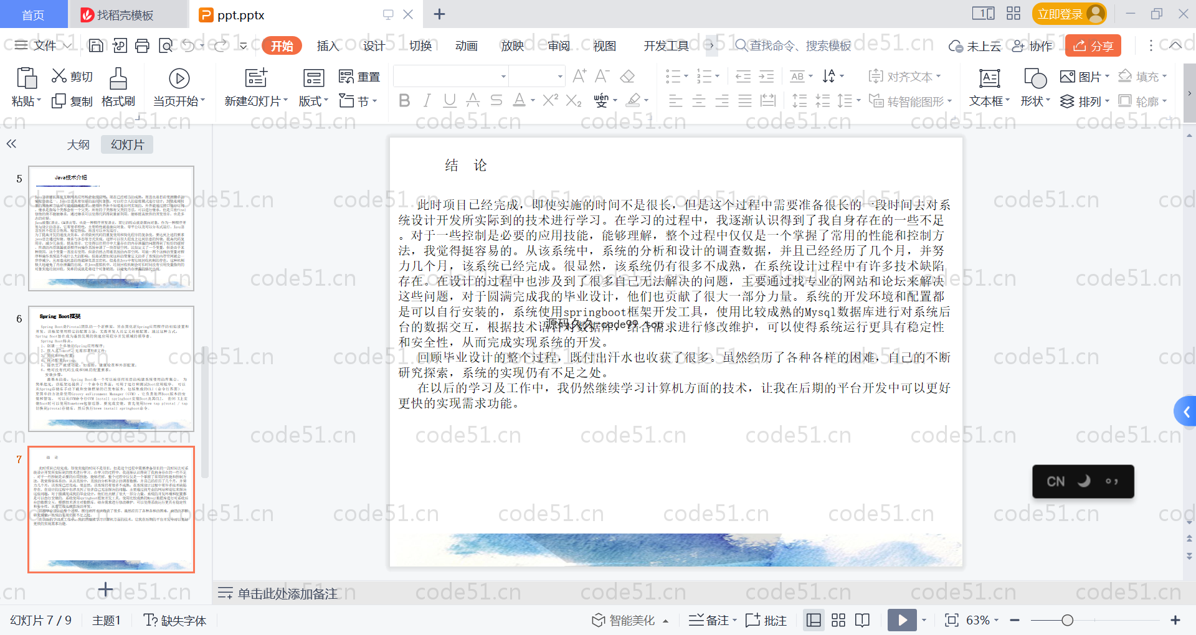Open the Insert (插入) ribbon tab
The width and height of the screenshot is (1196, 635).
click(328, 45)
